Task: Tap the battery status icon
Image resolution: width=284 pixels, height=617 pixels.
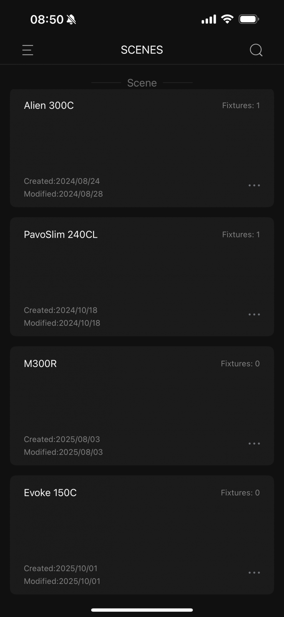Action: pyautogui.click(x=249, y=19)
